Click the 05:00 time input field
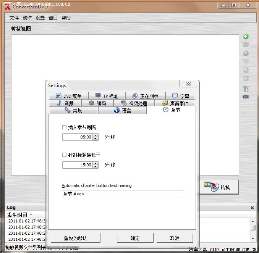 (x=78, y=137)
